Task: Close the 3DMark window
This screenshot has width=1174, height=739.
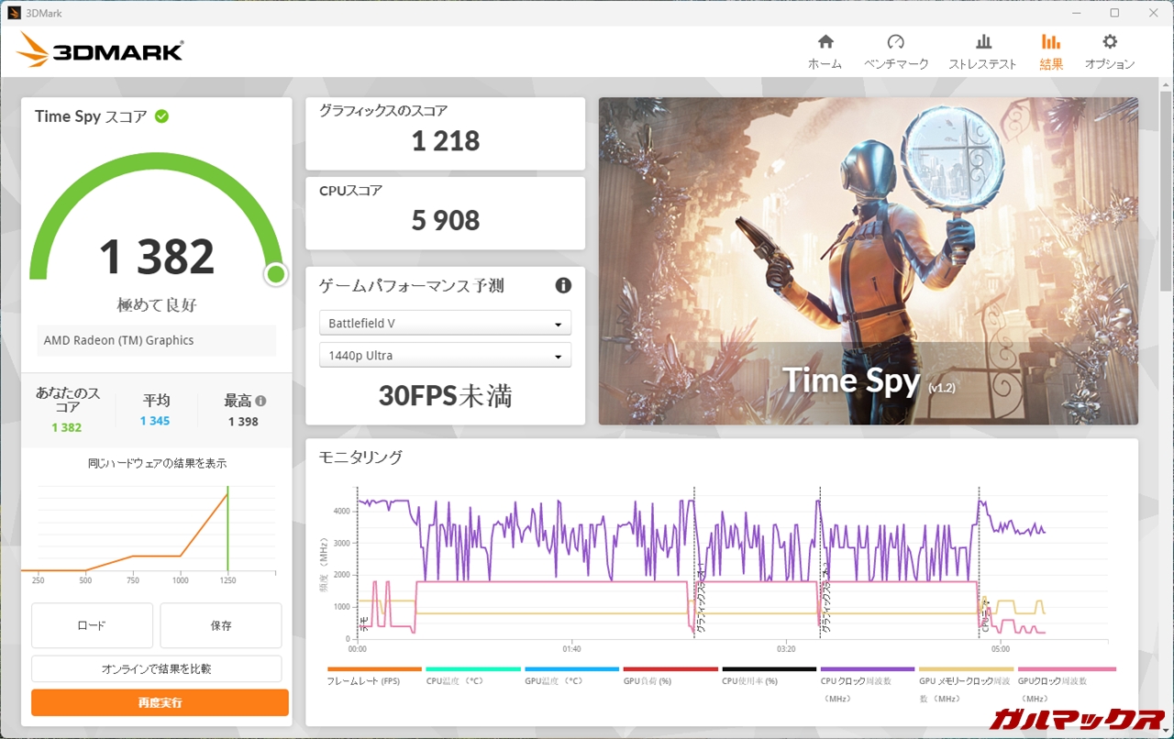Action: click(1155, 13)
